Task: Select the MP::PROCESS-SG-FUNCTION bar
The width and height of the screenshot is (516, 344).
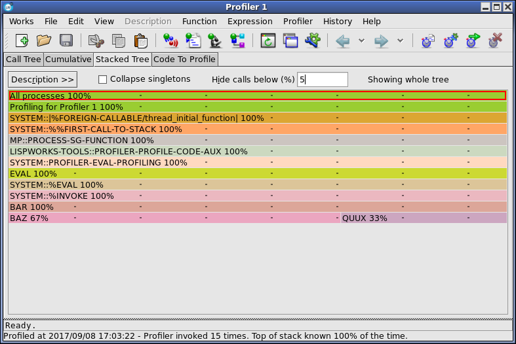Action: point(257,141)
